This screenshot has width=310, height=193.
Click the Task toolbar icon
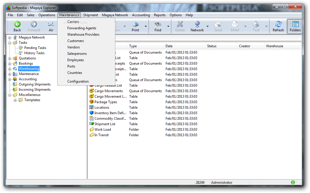point(256,24)
